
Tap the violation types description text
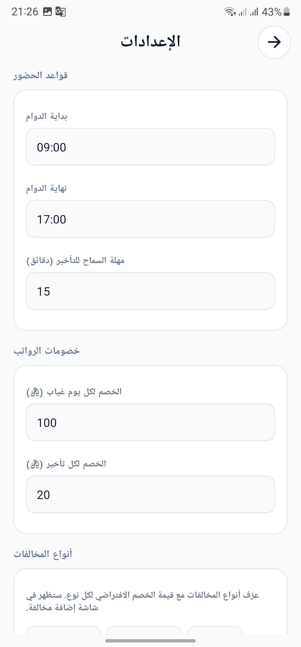coord(143,601)
